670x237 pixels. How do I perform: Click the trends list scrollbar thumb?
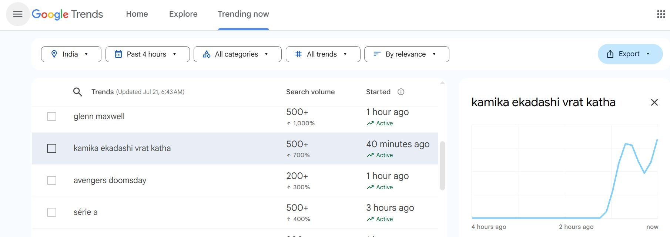click(442, 166)
